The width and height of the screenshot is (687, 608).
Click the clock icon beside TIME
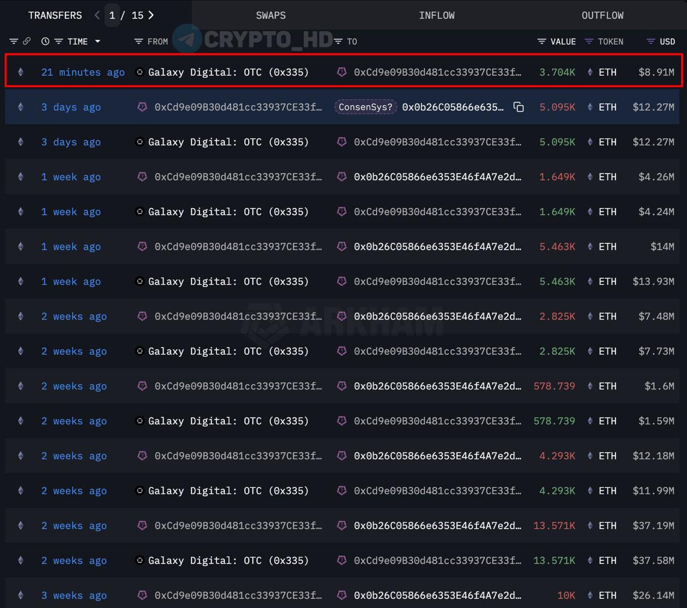[x=46, y=41]
